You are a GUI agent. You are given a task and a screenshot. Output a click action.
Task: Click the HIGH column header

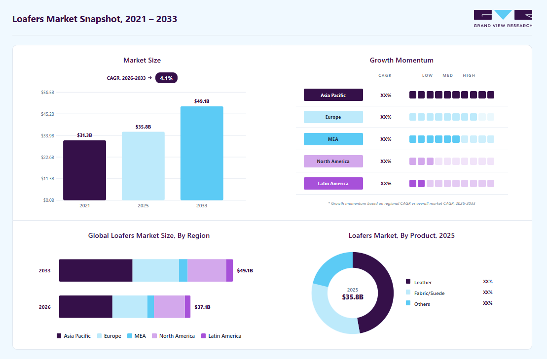(x=469, y=75)
